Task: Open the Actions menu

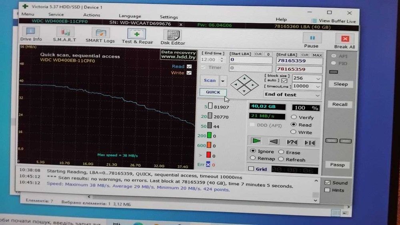Action: click(x=92, y=15)
